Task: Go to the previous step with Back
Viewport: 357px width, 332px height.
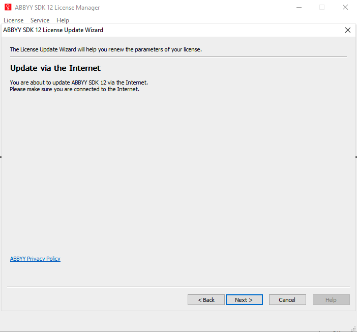Action: click(206, 299)
